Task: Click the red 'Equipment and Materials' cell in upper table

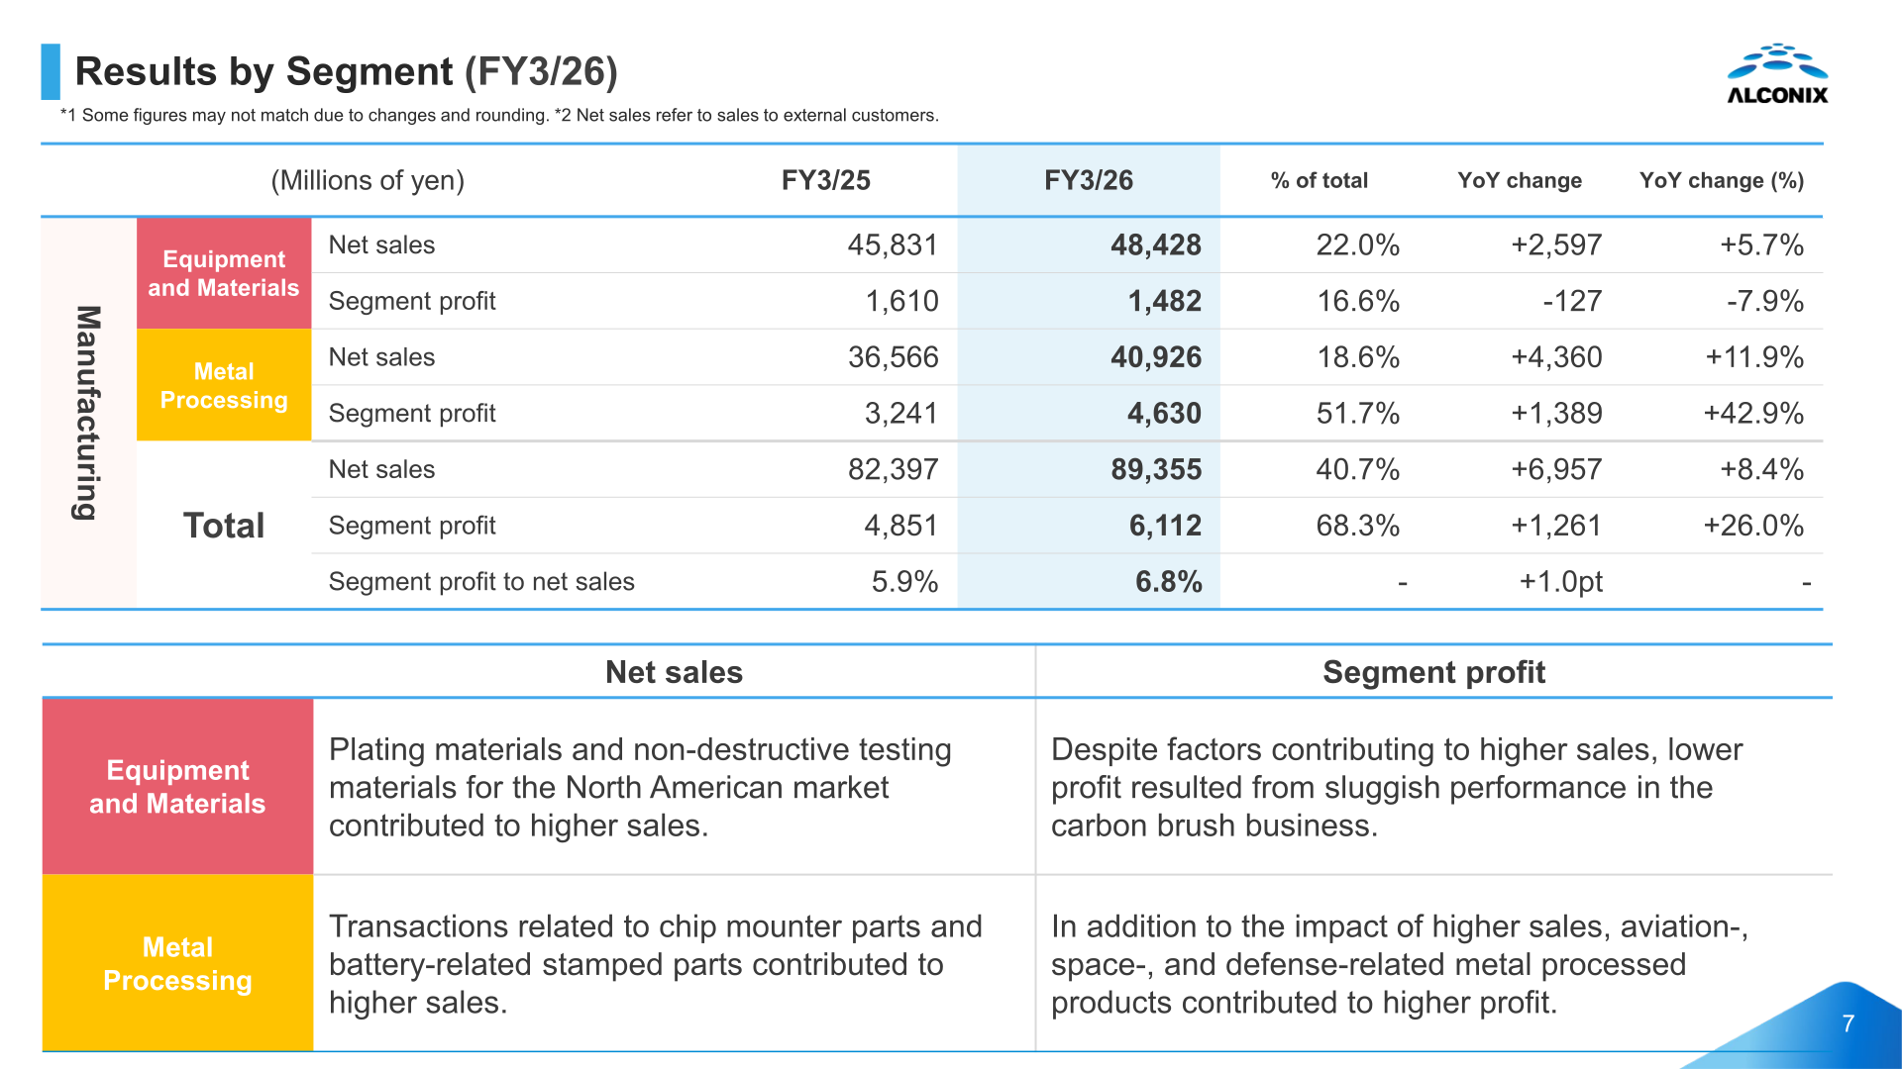Action: (224, 273)
